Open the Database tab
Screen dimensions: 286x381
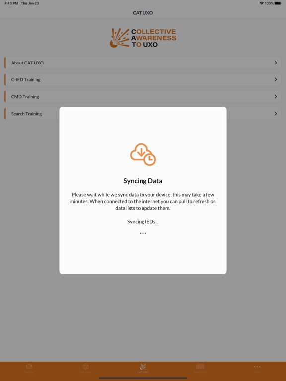[x=85, y=369]
